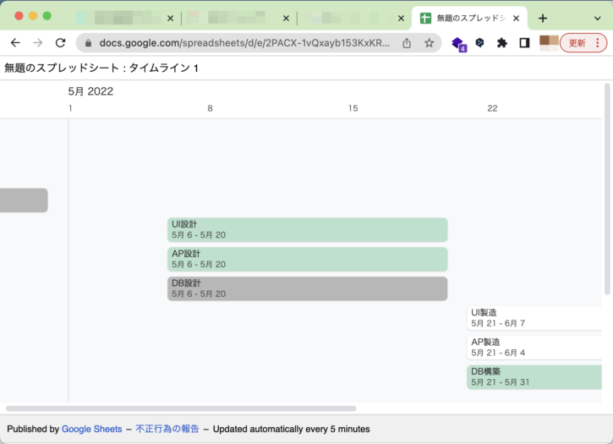The height and width of the screenshot is (444, 613).
Task: Close the second blurred tab
Action: 286,18
